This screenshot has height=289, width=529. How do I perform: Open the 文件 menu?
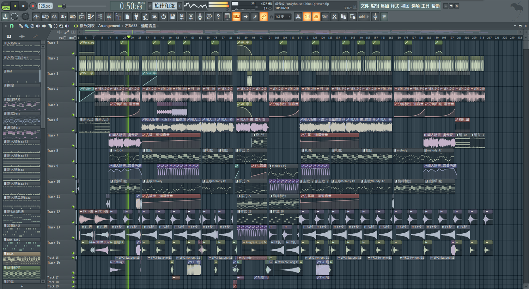(365, 6)
